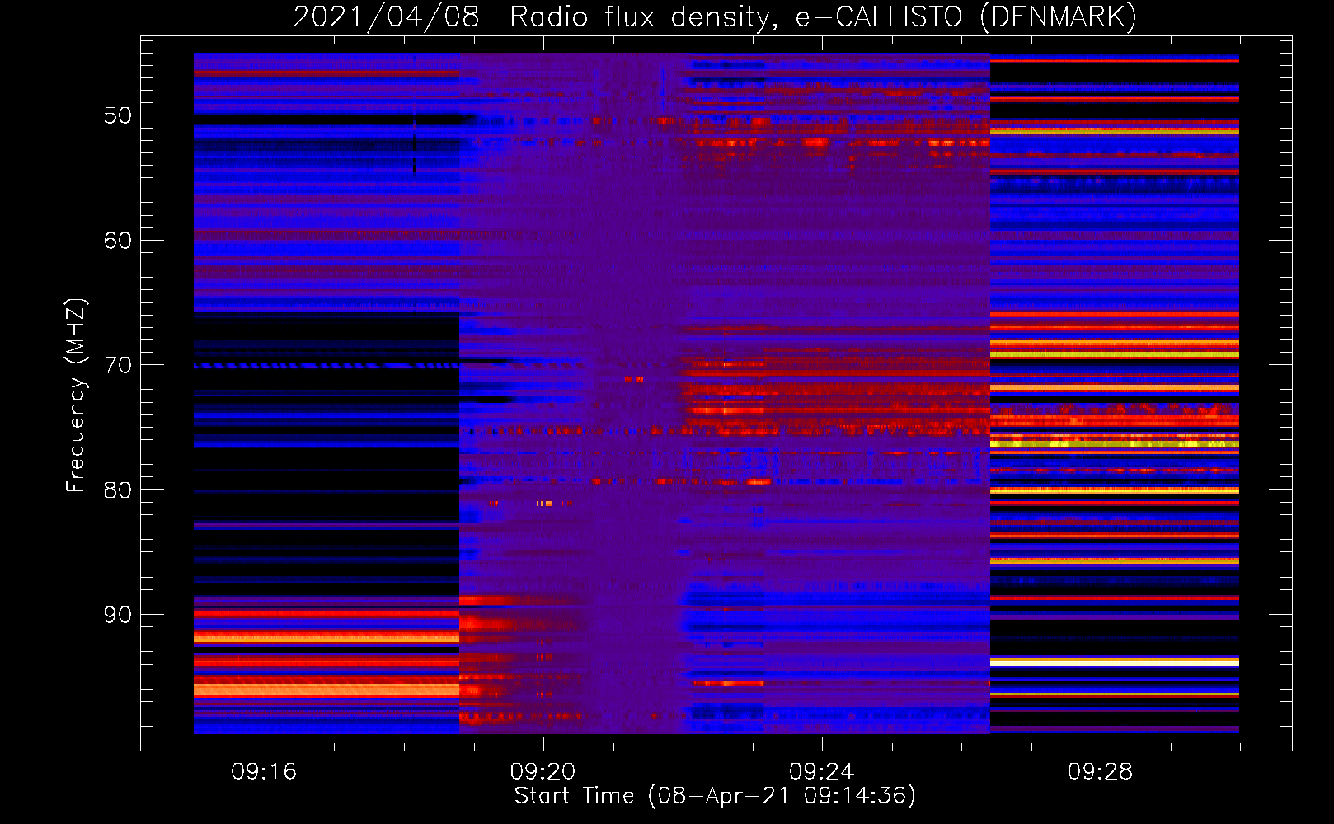Click the 09:28 time tick label
The width and height of the screenshot is (1334, 824).
click(1100, 772)
